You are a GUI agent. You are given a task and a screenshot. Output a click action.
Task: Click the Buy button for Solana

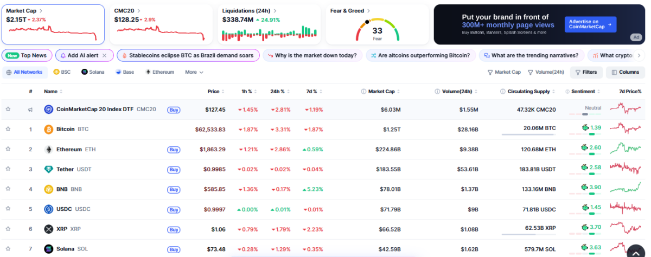click(174, 249)
